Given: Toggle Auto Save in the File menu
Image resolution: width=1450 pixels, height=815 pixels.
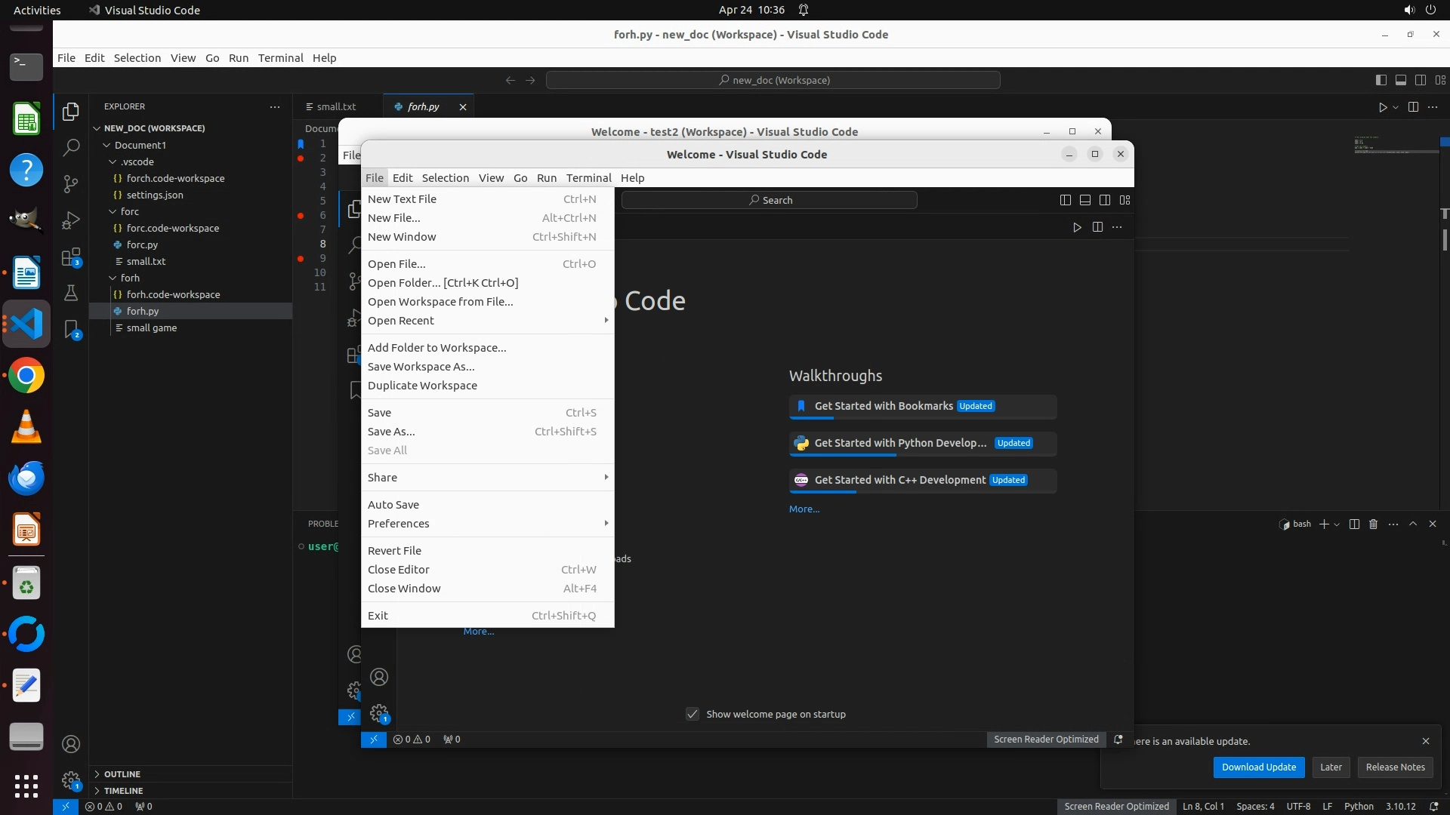Looking at the screenshot, I should click(x=393, y=504).
